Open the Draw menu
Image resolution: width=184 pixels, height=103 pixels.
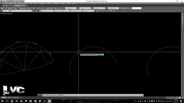tap(36, 3)
